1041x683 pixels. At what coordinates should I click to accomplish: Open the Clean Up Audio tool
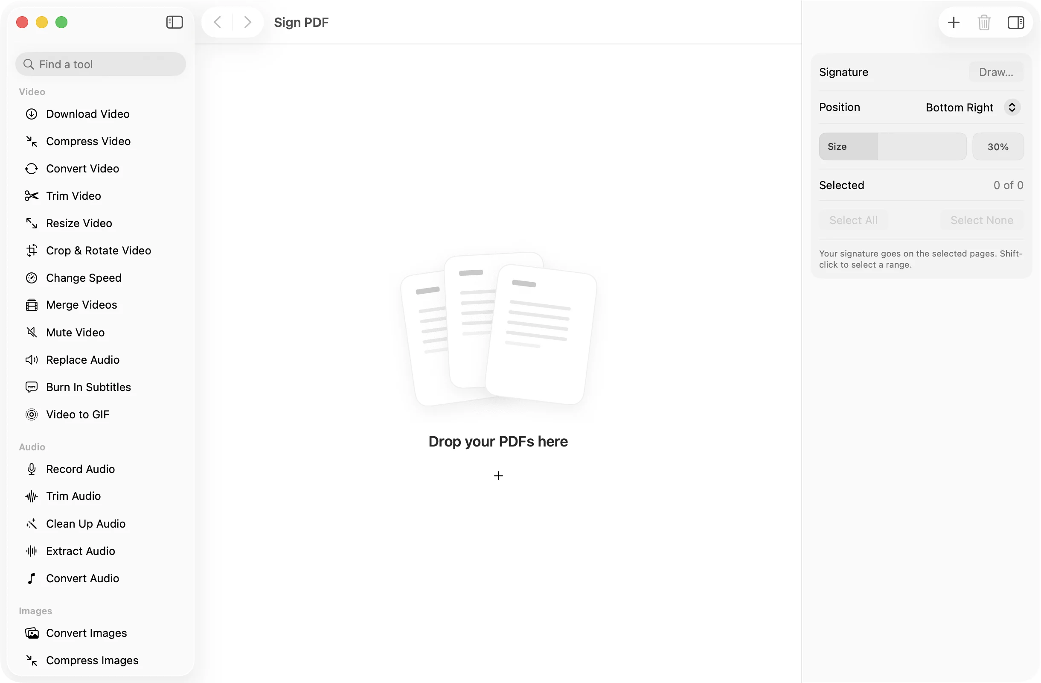pyautogui.click(x=101, y=524)
